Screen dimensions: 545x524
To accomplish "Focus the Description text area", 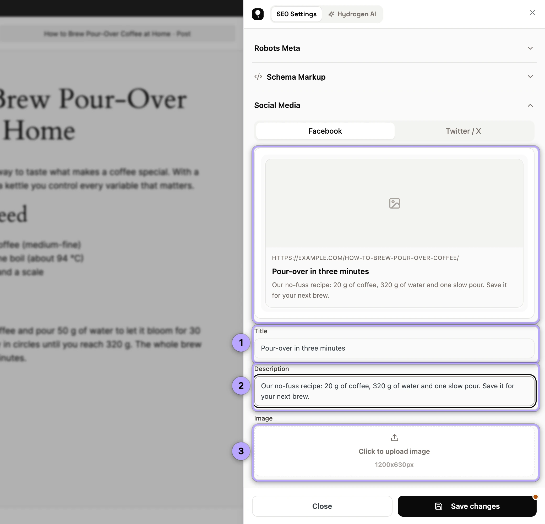I will point(394,391).
